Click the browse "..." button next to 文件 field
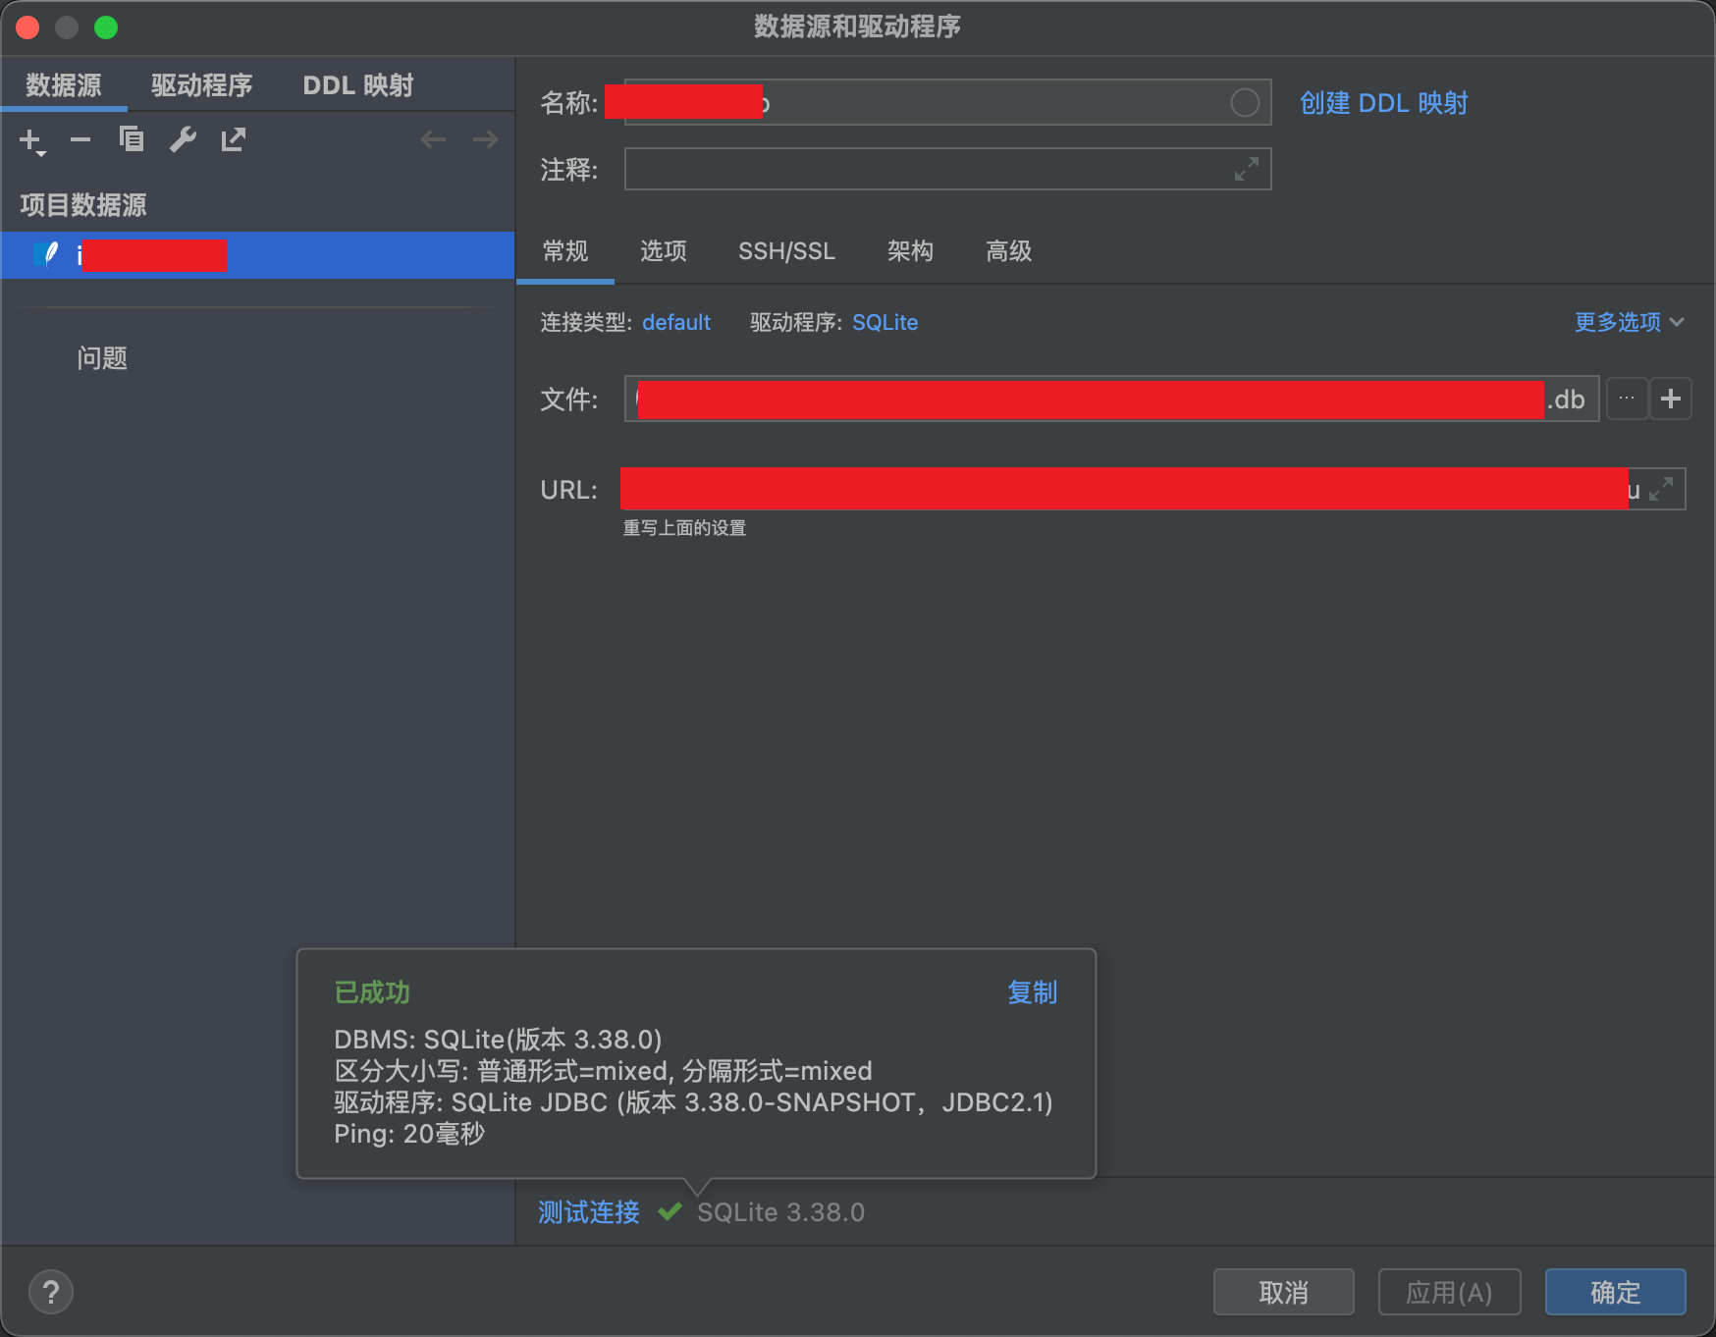 (1627, 399)
